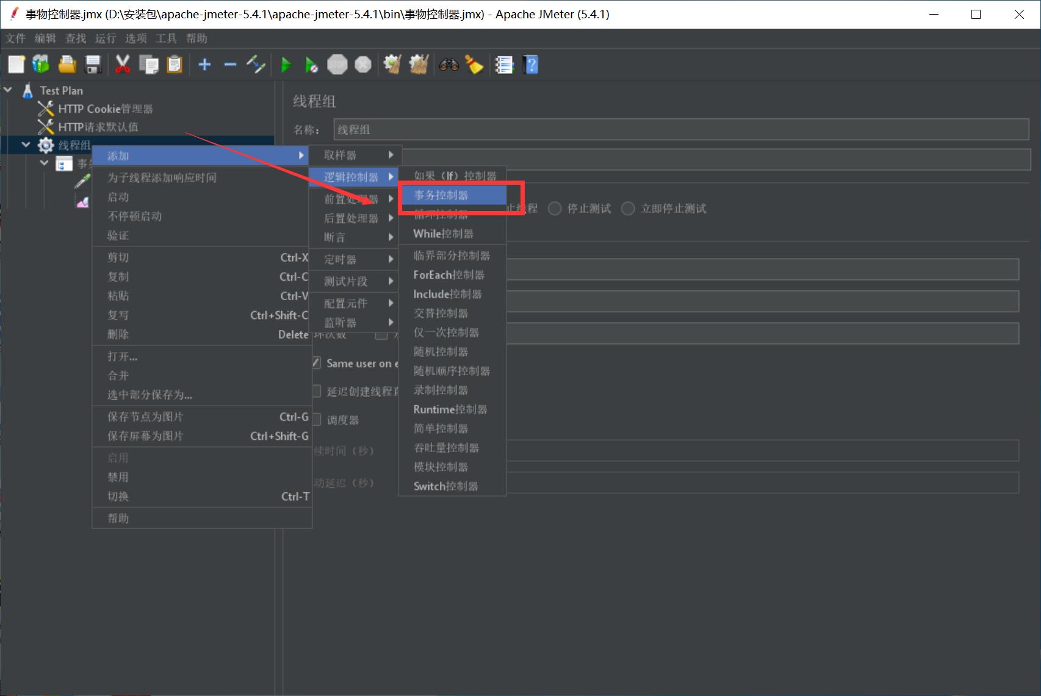Open the 前置处理器 submenu
Image resolution: width=1041 pixels, height=696 pixels.
pyautogui.click(x=355, y=199)
